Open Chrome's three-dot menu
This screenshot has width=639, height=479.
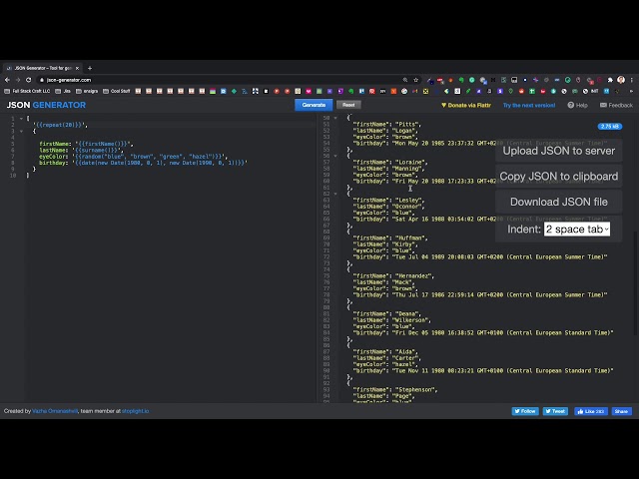[x=632, y=80]
